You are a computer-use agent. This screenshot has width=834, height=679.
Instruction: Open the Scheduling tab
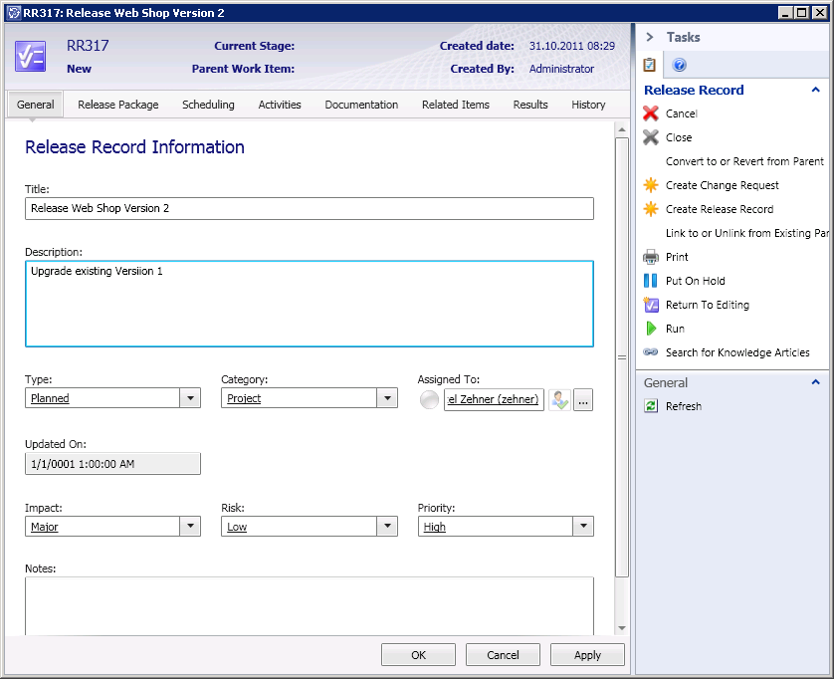(208, 105)
